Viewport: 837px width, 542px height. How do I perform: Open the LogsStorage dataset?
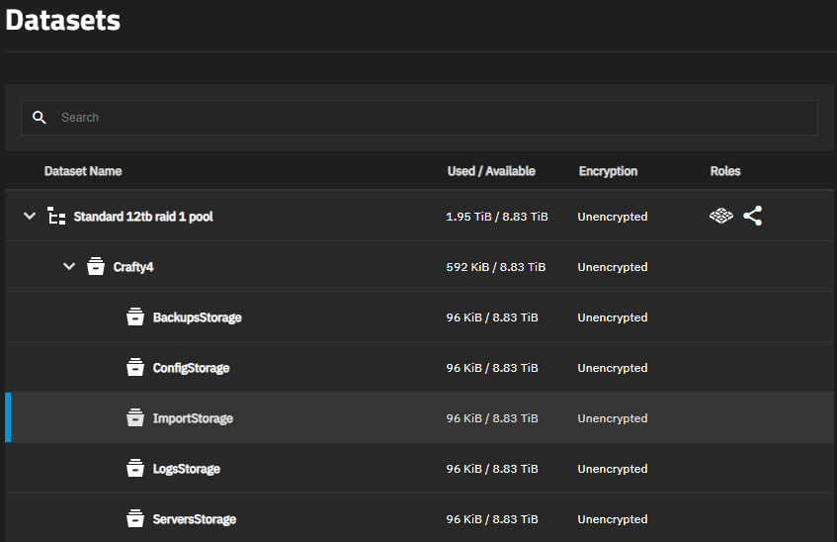pyautogui.click(x=186, y=469)
